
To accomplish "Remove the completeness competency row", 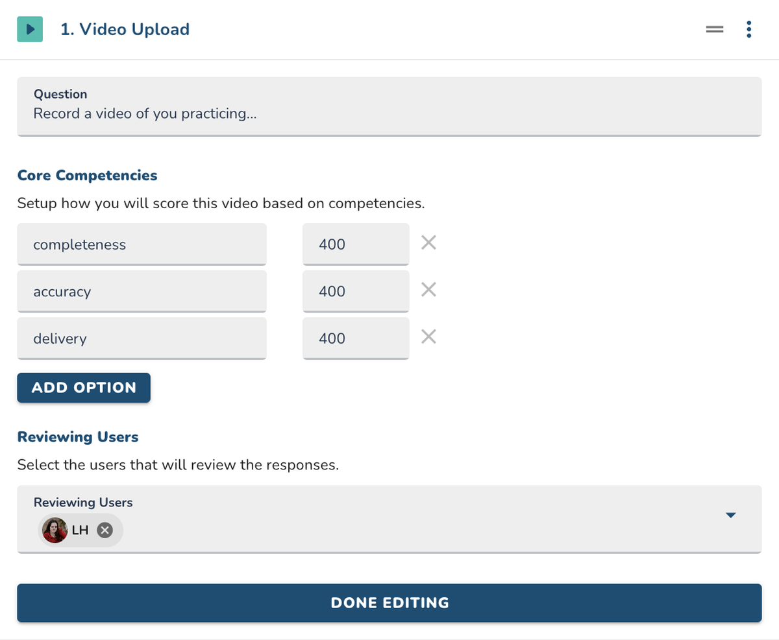I will click(x=428, y=243).
